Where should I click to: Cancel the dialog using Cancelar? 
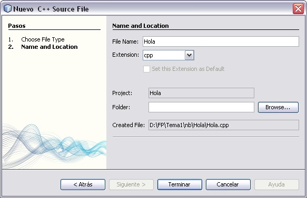pos(228,184)
